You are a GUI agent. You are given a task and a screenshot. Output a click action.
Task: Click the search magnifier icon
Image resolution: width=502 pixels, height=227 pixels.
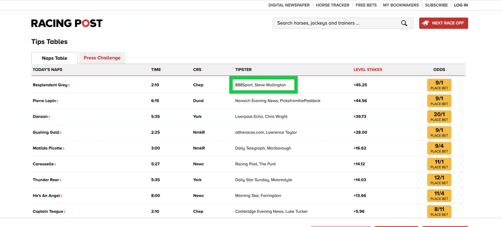pos(404,23)
